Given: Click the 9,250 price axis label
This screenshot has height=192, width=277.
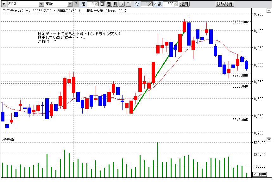Looking at the screenshot, I should tap(258, 14).
